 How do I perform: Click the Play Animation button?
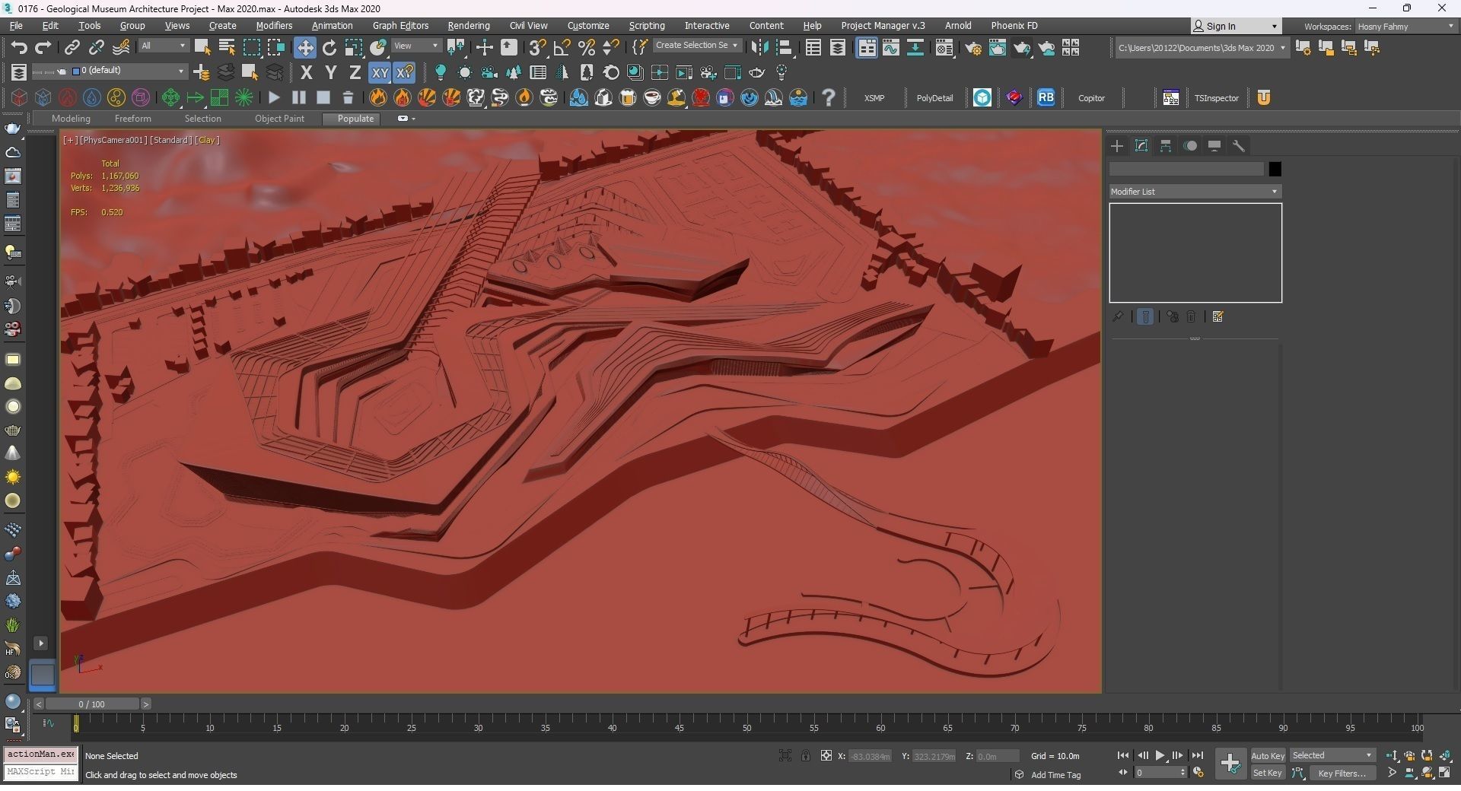click(1160, 756)
